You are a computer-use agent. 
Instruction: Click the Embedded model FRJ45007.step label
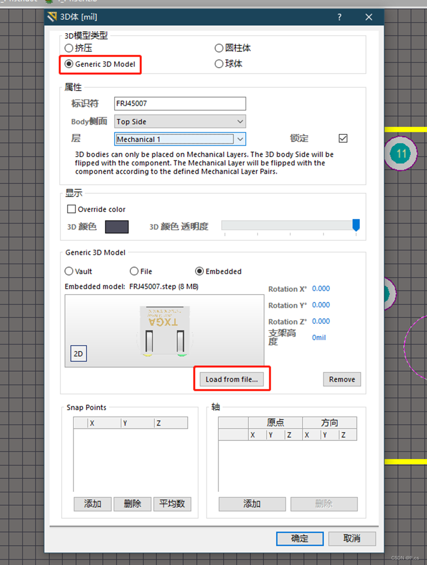coord(132,287)
